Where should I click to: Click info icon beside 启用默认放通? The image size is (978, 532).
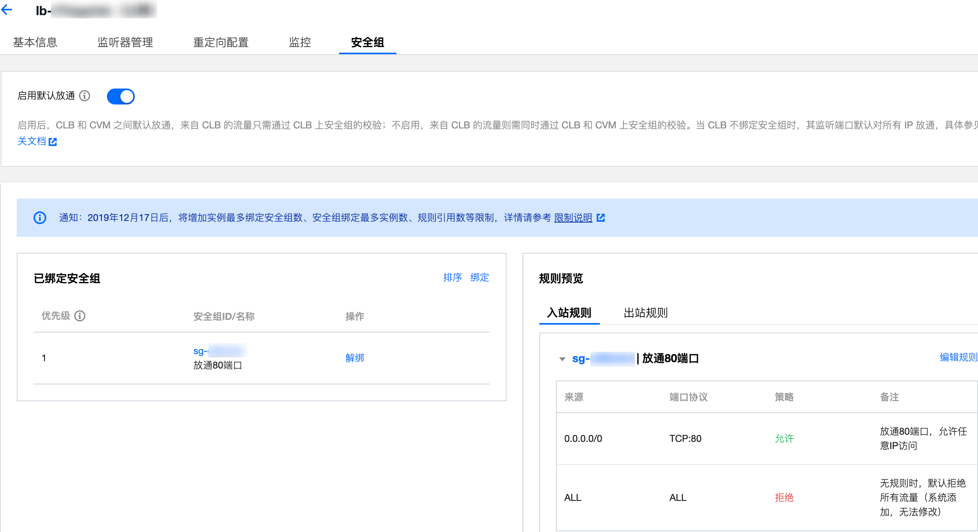85,96
